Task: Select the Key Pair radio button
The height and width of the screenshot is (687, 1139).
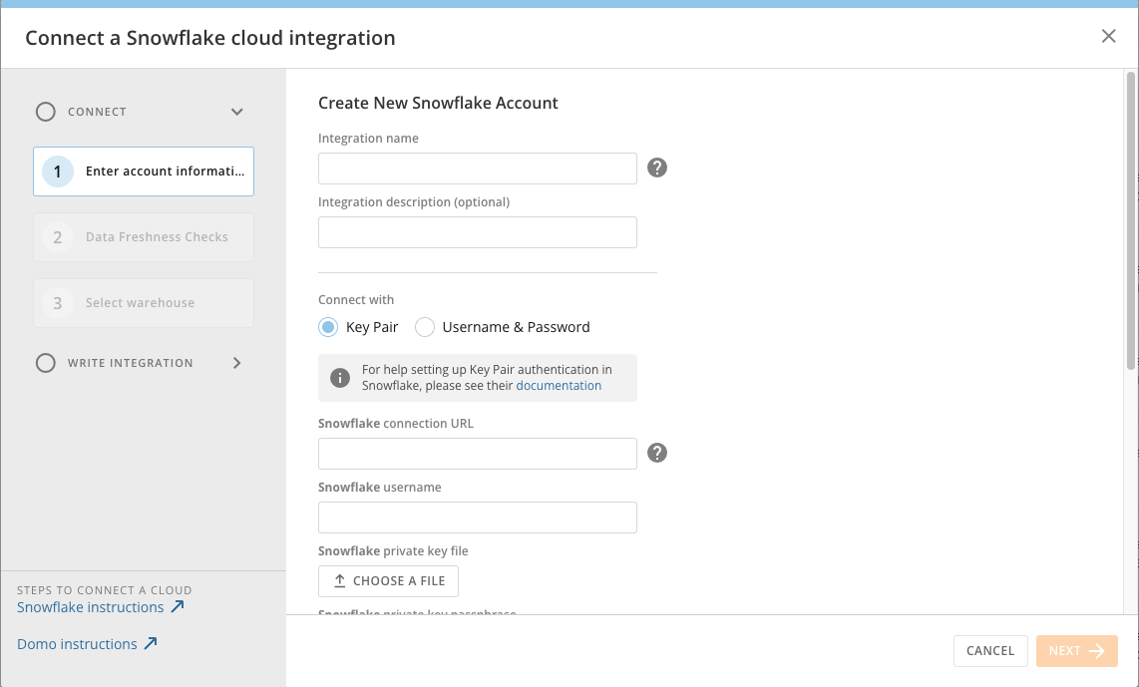Action: (328, 327)
